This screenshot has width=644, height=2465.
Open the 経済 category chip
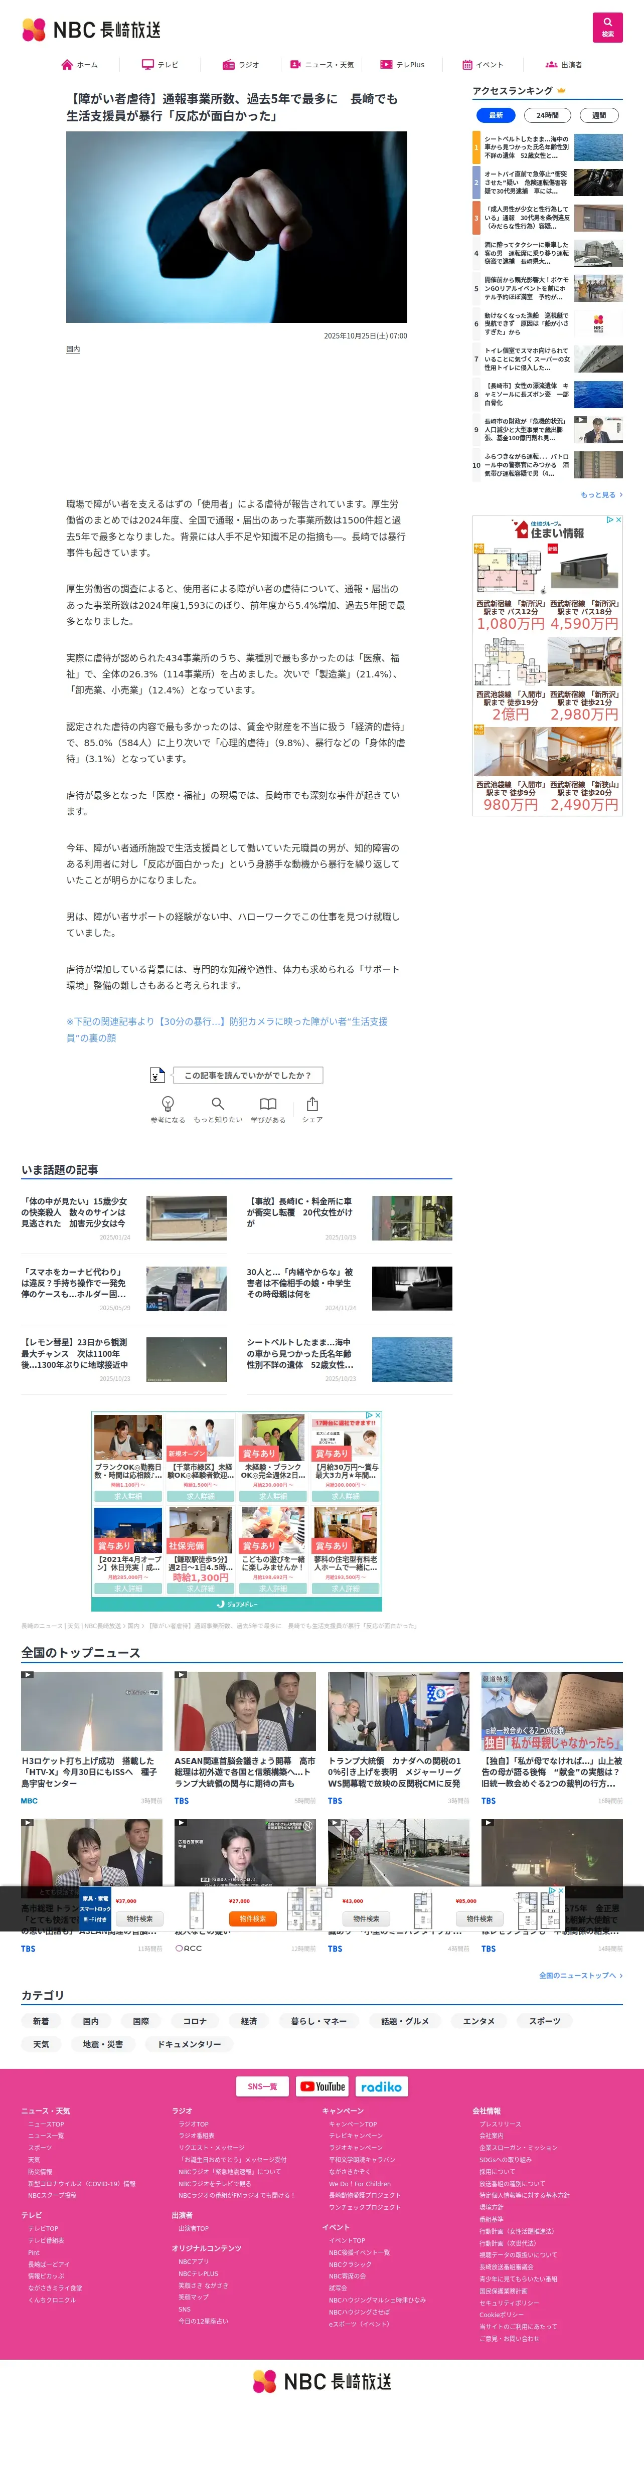pyautogui.click(x=249, y=2021)
